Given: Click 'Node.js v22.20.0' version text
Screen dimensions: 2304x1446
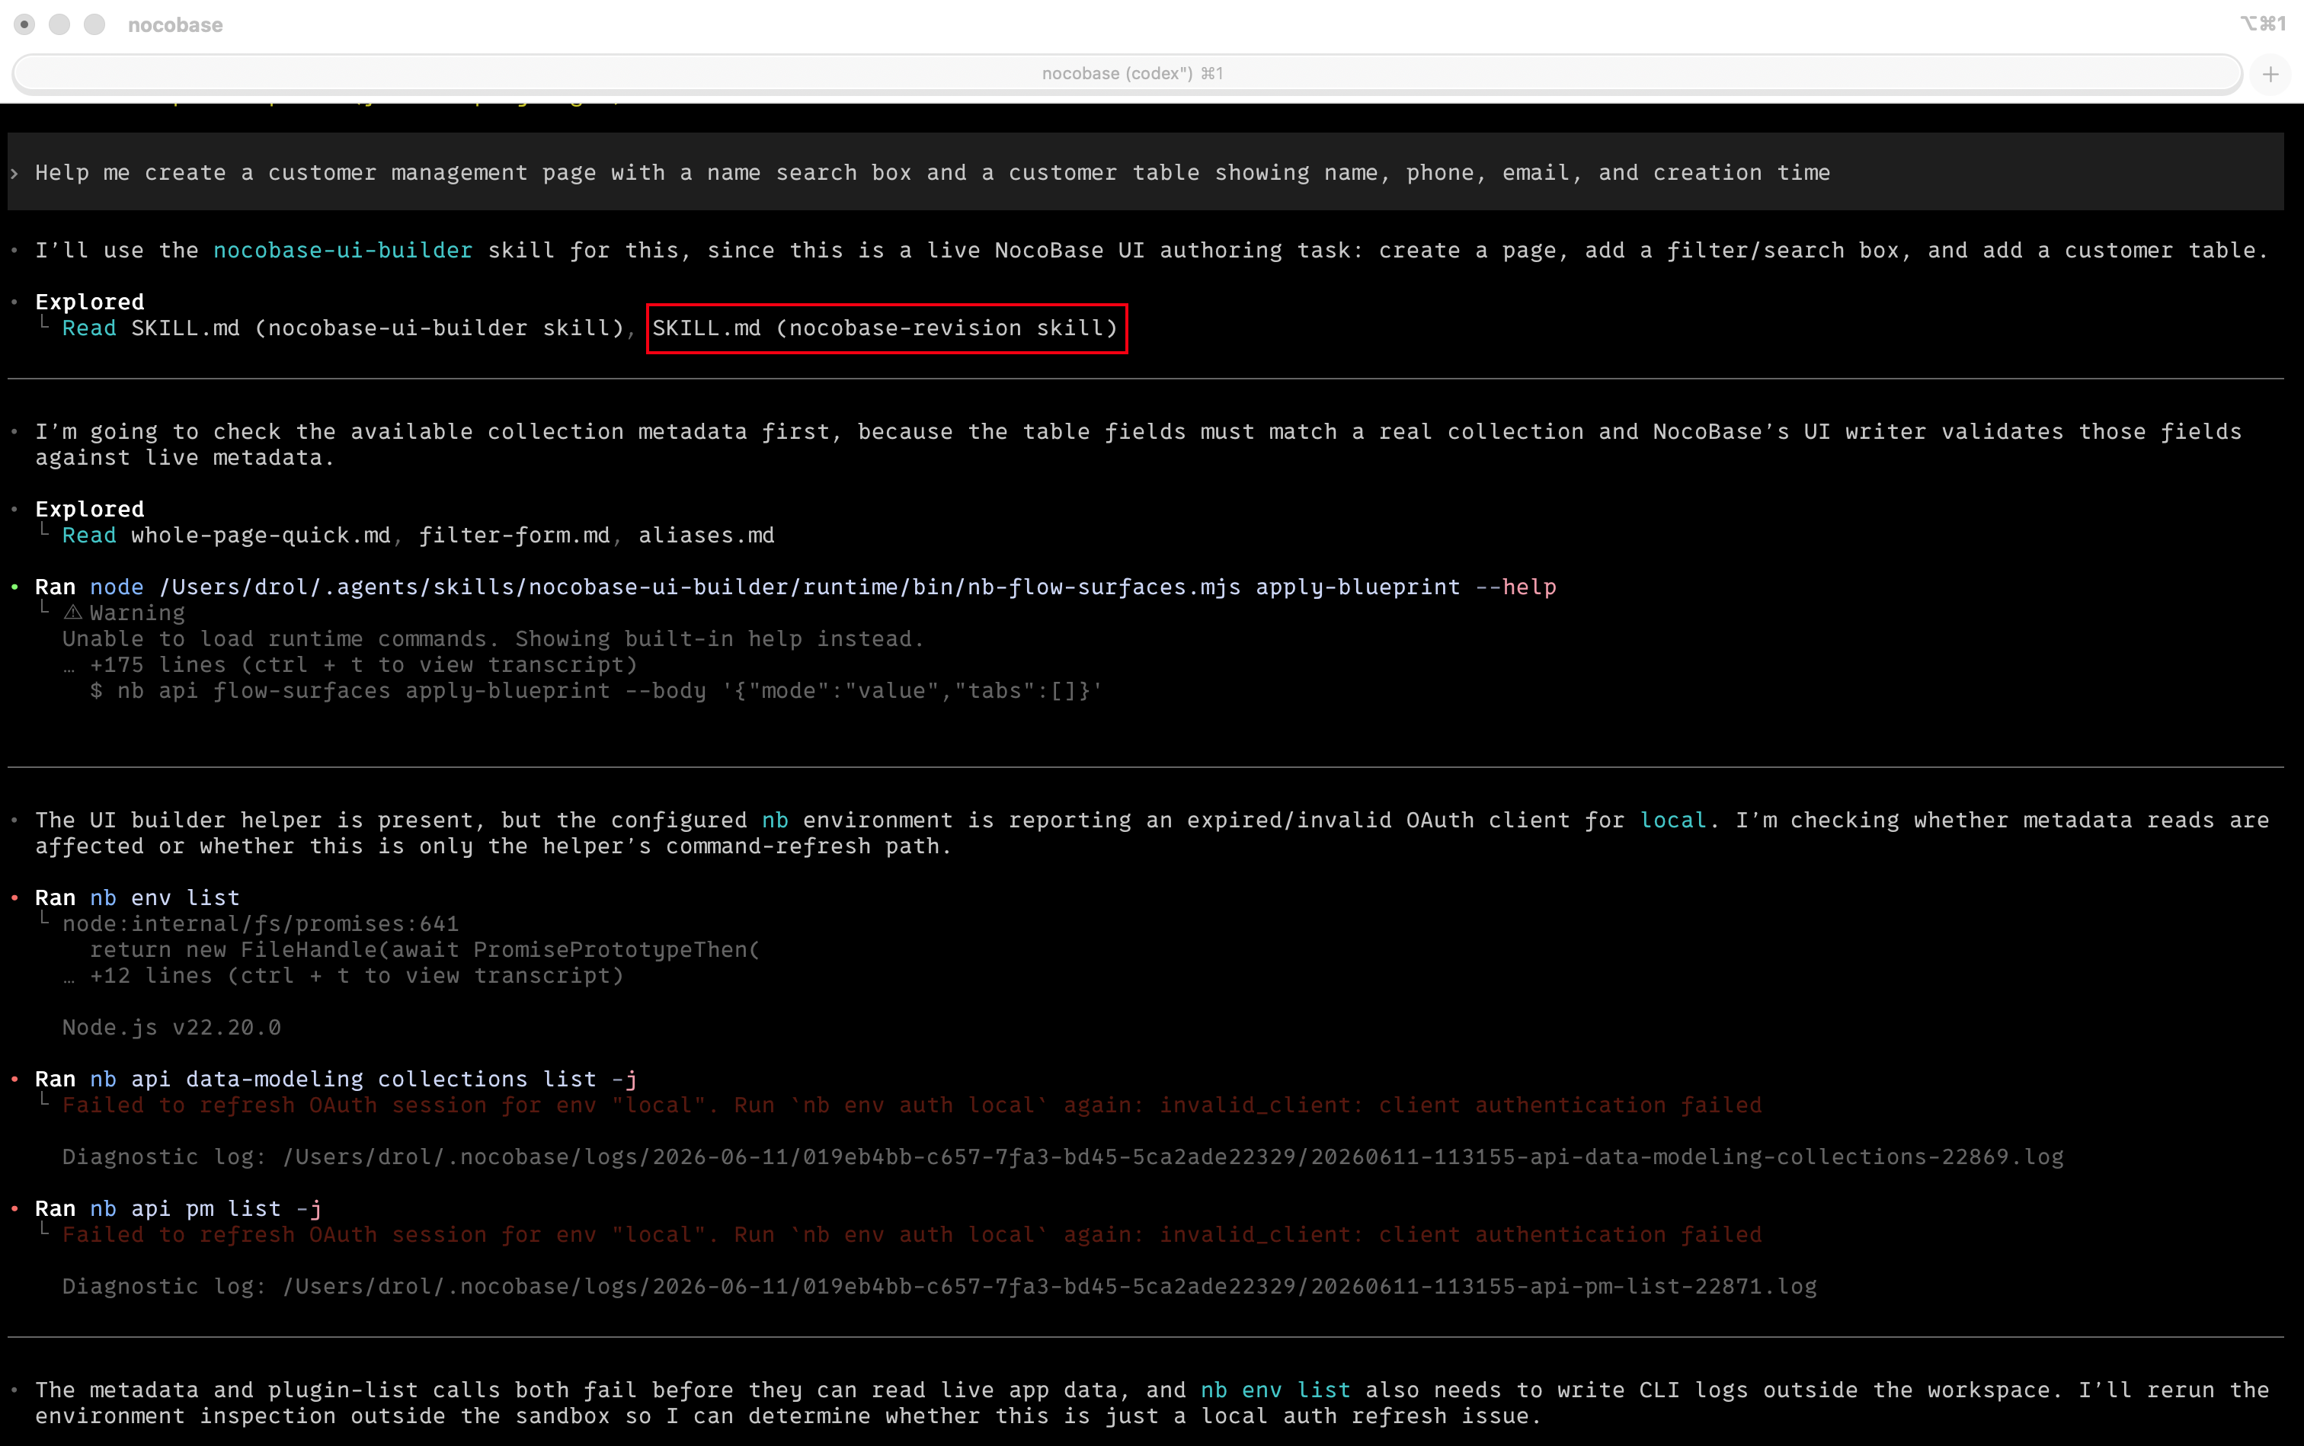Looking at the screenshot, I should pyautogui.click(x=172, y=1027).
